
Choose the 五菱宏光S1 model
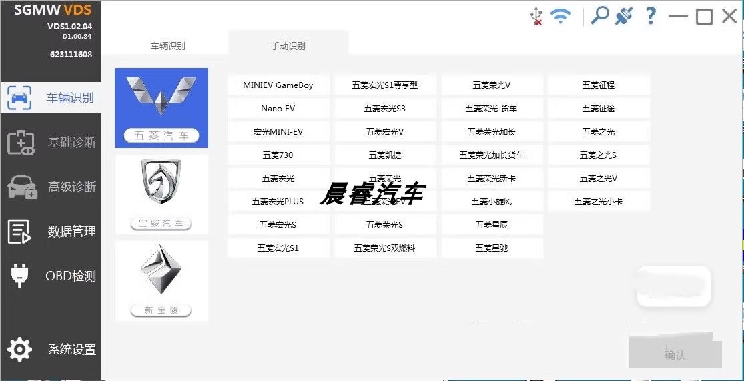click(278, 248)
